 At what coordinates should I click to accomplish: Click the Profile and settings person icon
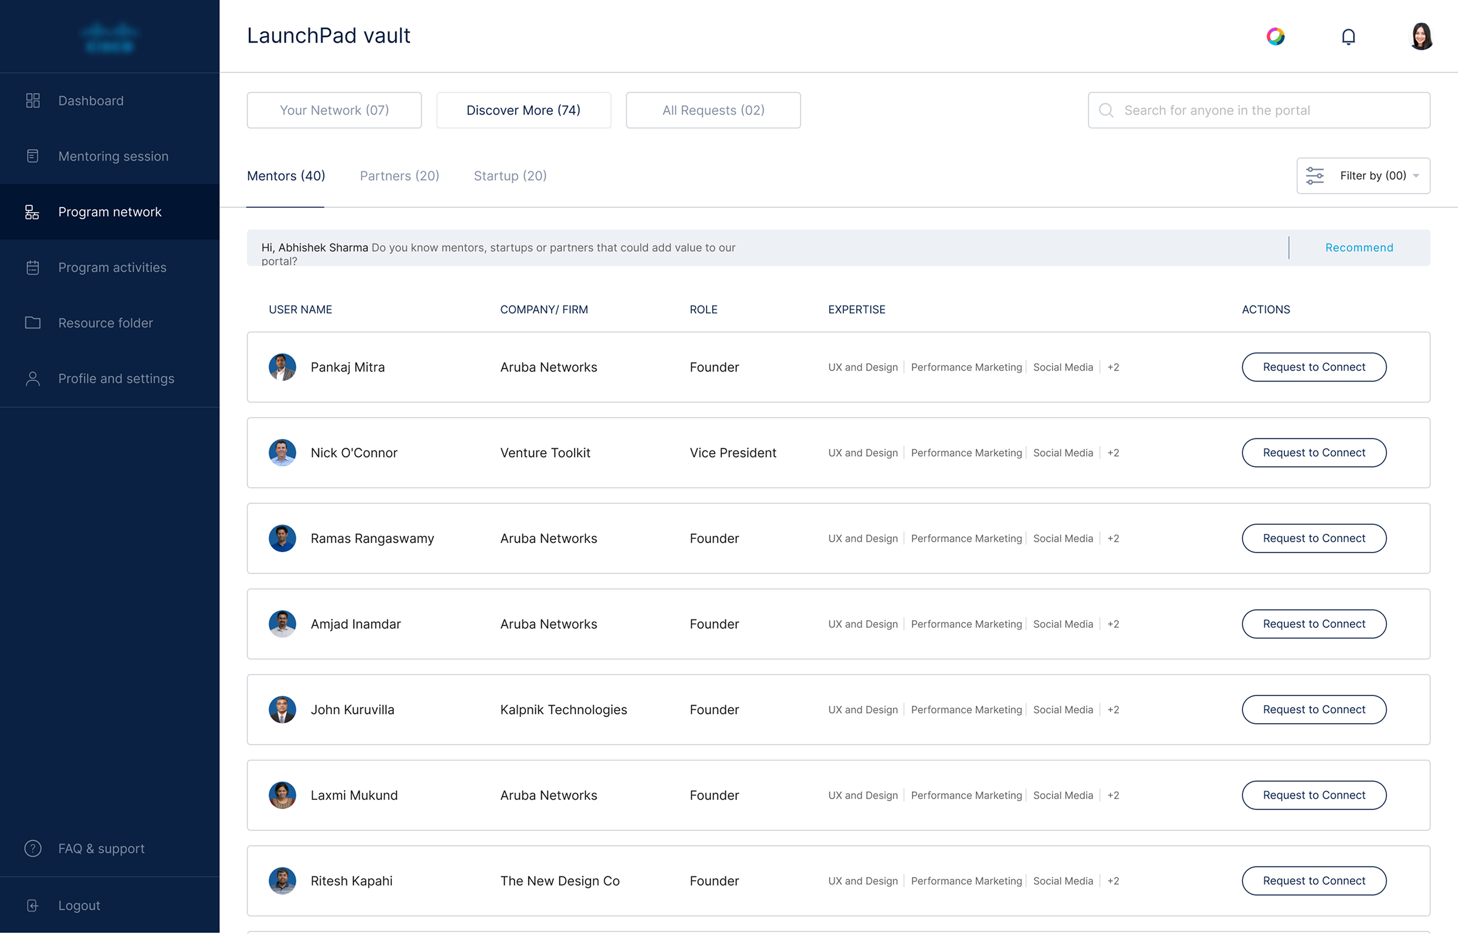(x=33, y=378)
